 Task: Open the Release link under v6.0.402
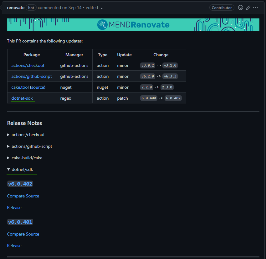coord(14,207)
